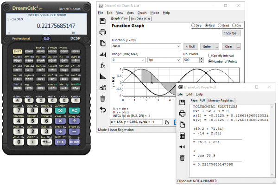This screenshot has height=185, width=278.
Task: Click the calculator display showing 0.22175685147
Action: (x=46, y=24)
